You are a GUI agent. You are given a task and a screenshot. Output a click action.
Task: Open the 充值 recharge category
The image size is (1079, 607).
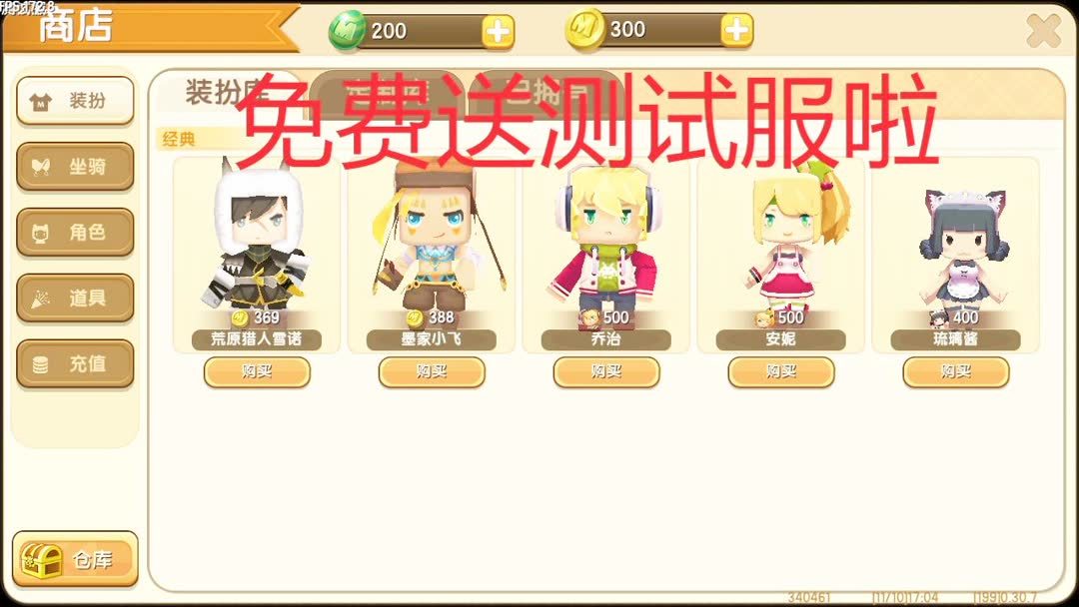click(75, 363)
